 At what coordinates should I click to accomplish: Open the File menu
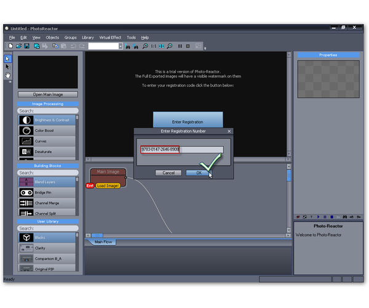coord(12,38)
